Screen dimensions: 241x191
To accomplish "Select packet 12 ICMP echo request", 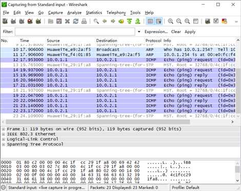I will click(118, 60).
